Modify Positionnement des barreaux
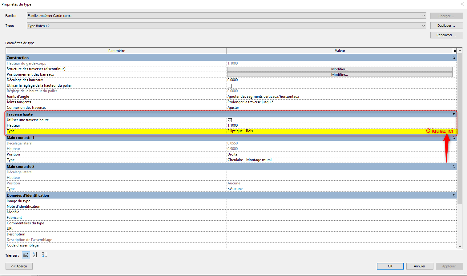Screen dimensions: 467x276 pyautogui.click(x=340, y=75)
